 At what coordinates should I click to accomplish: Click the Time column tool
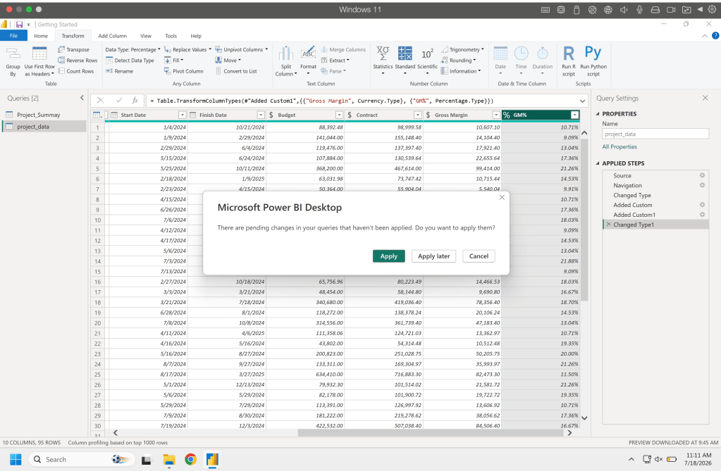(x=521, y=60)
